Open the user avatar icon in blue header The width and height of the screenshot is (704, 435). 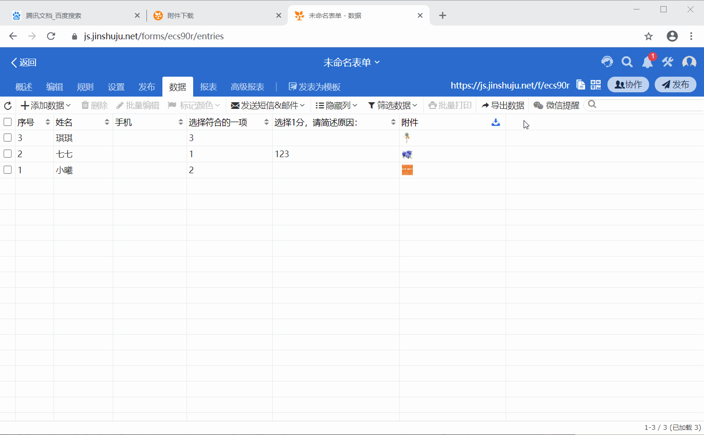(x=689, y=62)
